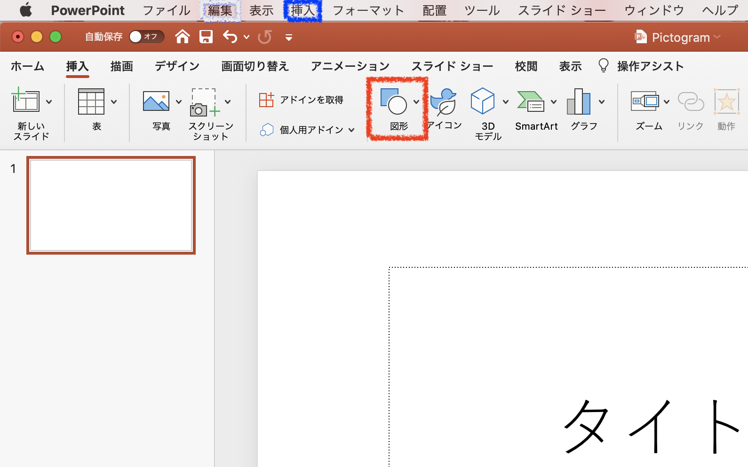Click the 3D モデル cube icon
This screenshot has height=467, width=748.
pos(483,101)
